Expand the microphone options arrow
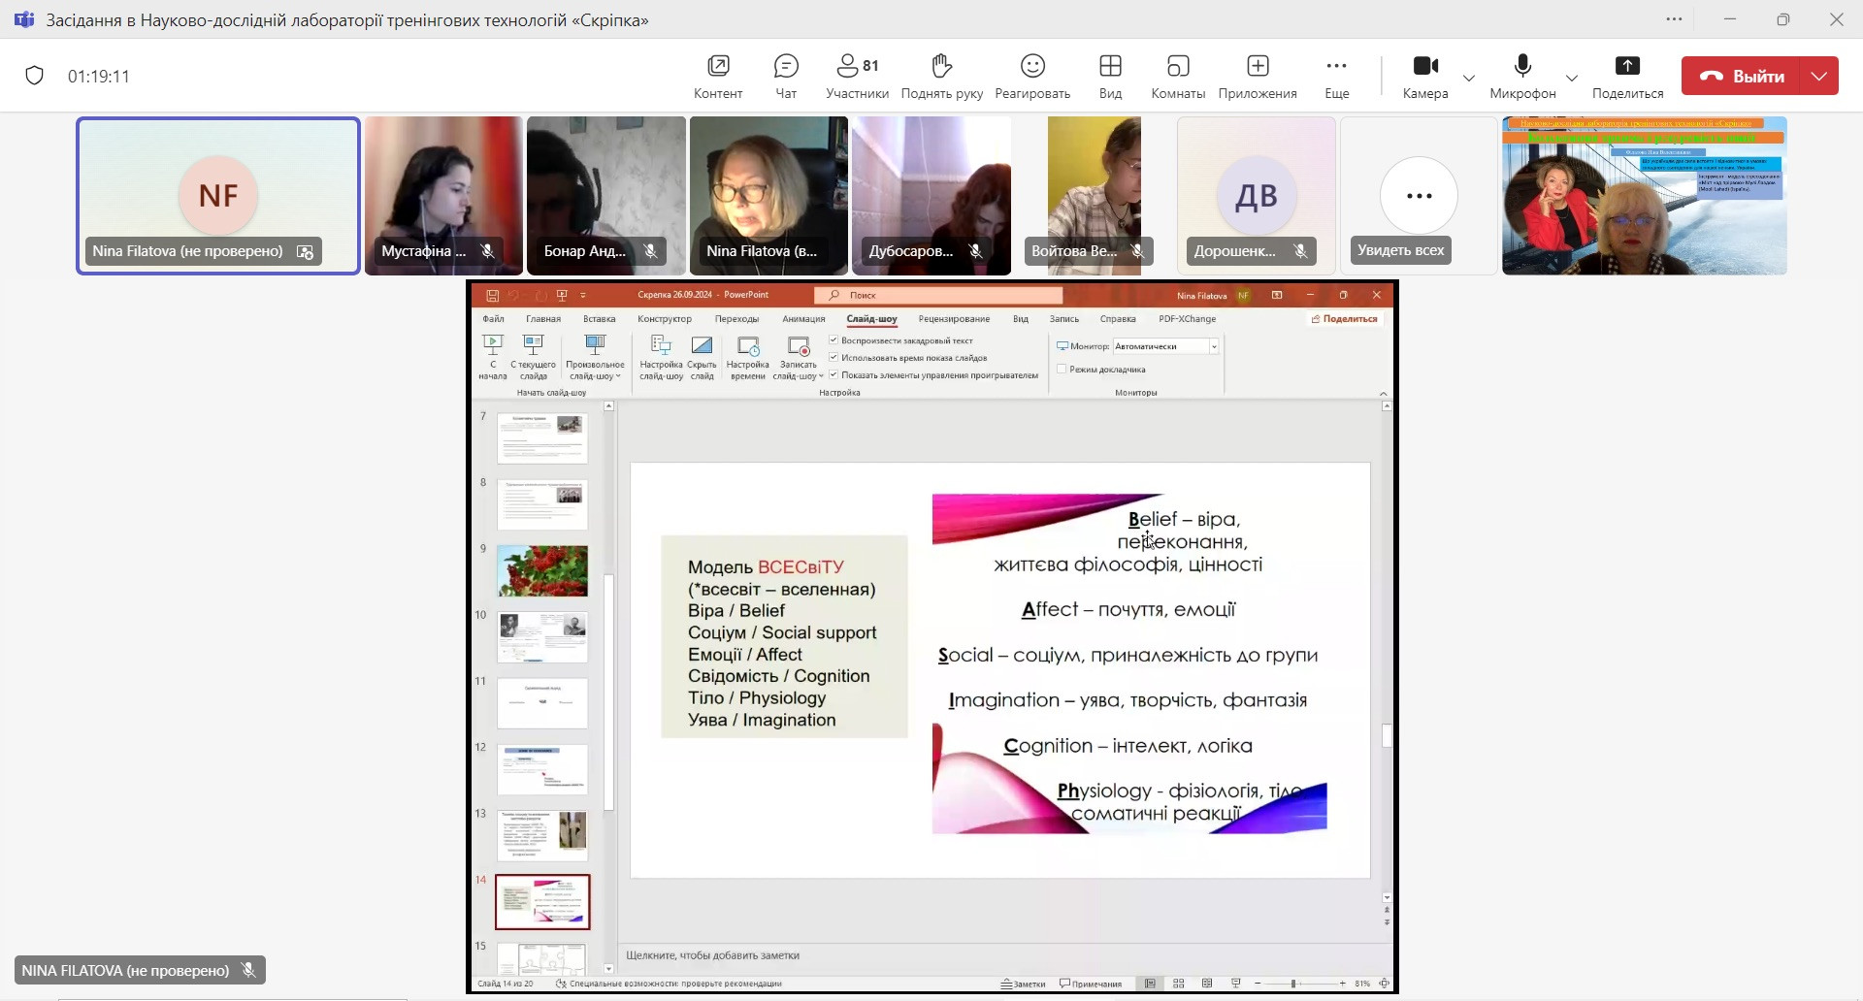The image size is (1863, 1001). tap(1572, 78)
